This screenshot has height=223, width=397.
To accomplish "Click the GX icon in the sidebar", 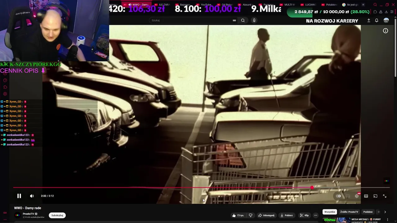I will (x=5, y=213).
